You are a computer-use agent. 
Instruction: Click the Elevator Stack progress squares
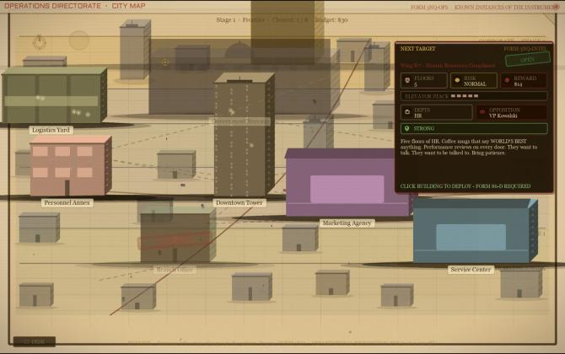tap(465, 96)
